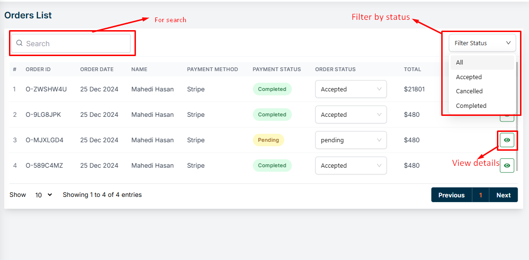The image size is (529, 260).
Task: Click the Filter Status dropdown chevron
Action: pyautogui.click(x=508, y=43)
